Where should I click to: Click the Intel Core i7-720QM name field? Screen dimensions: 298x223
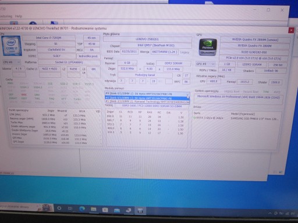click(48, 38)
